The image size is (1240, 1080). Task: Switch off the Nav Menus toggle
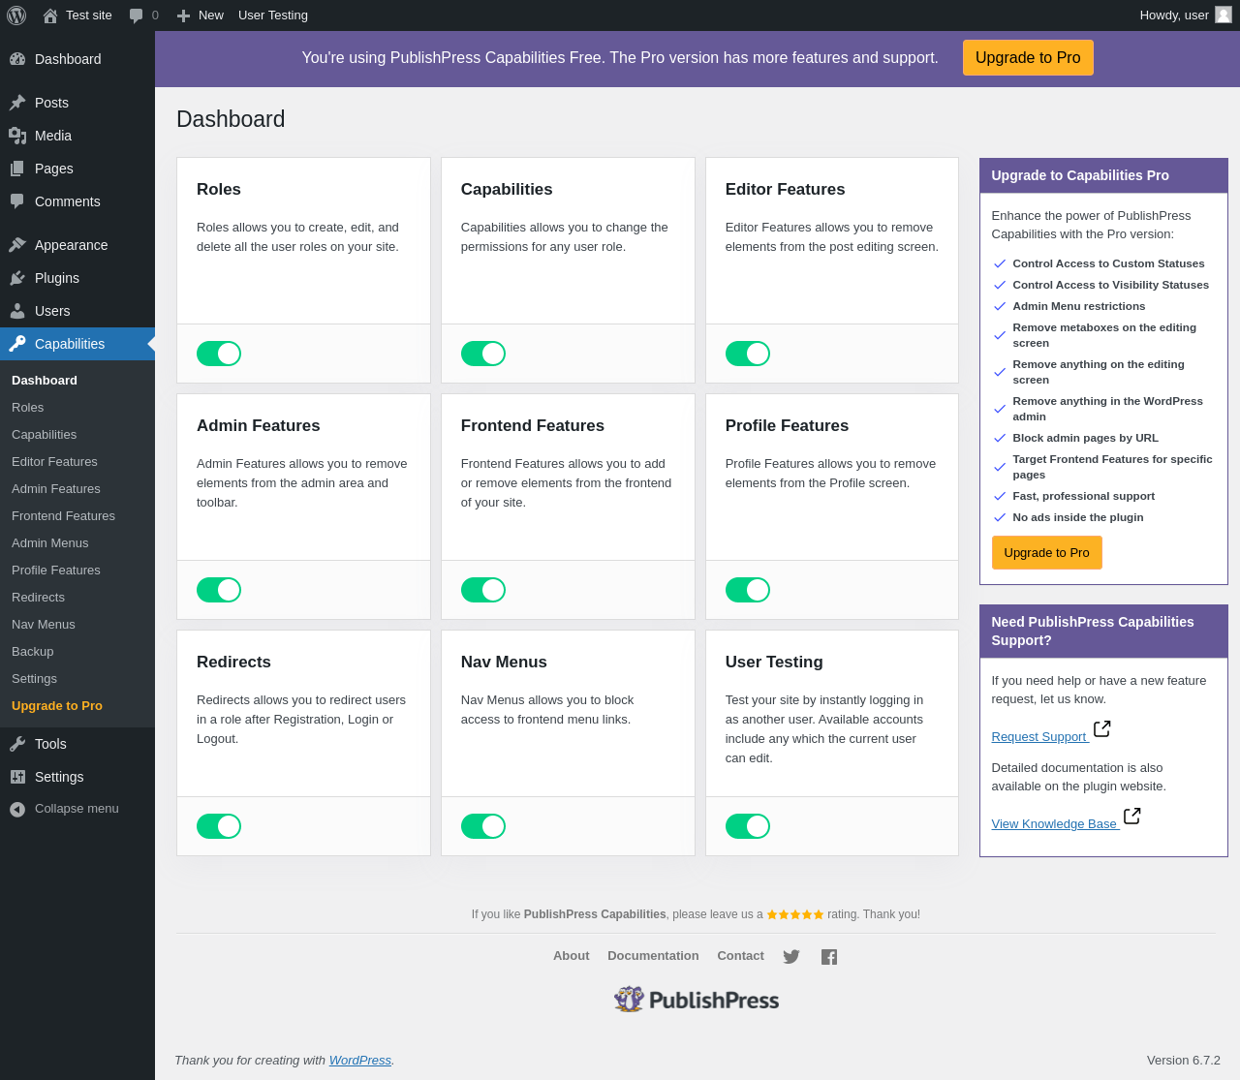tap(483, 826)
